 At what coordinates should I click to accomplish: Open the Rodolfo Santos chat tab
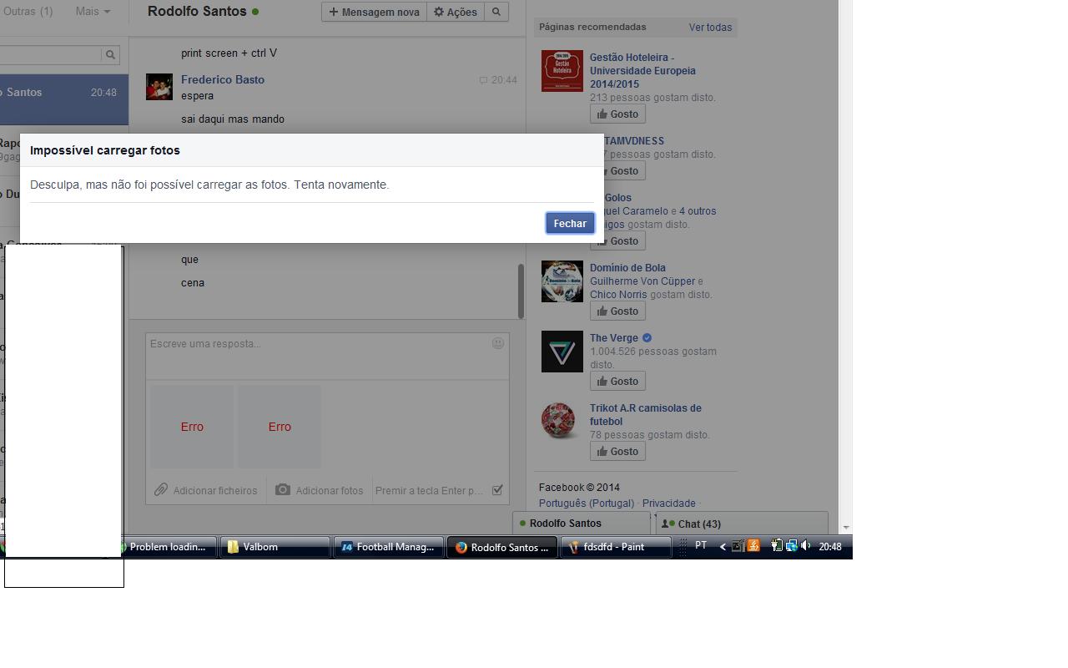[582, 524]
